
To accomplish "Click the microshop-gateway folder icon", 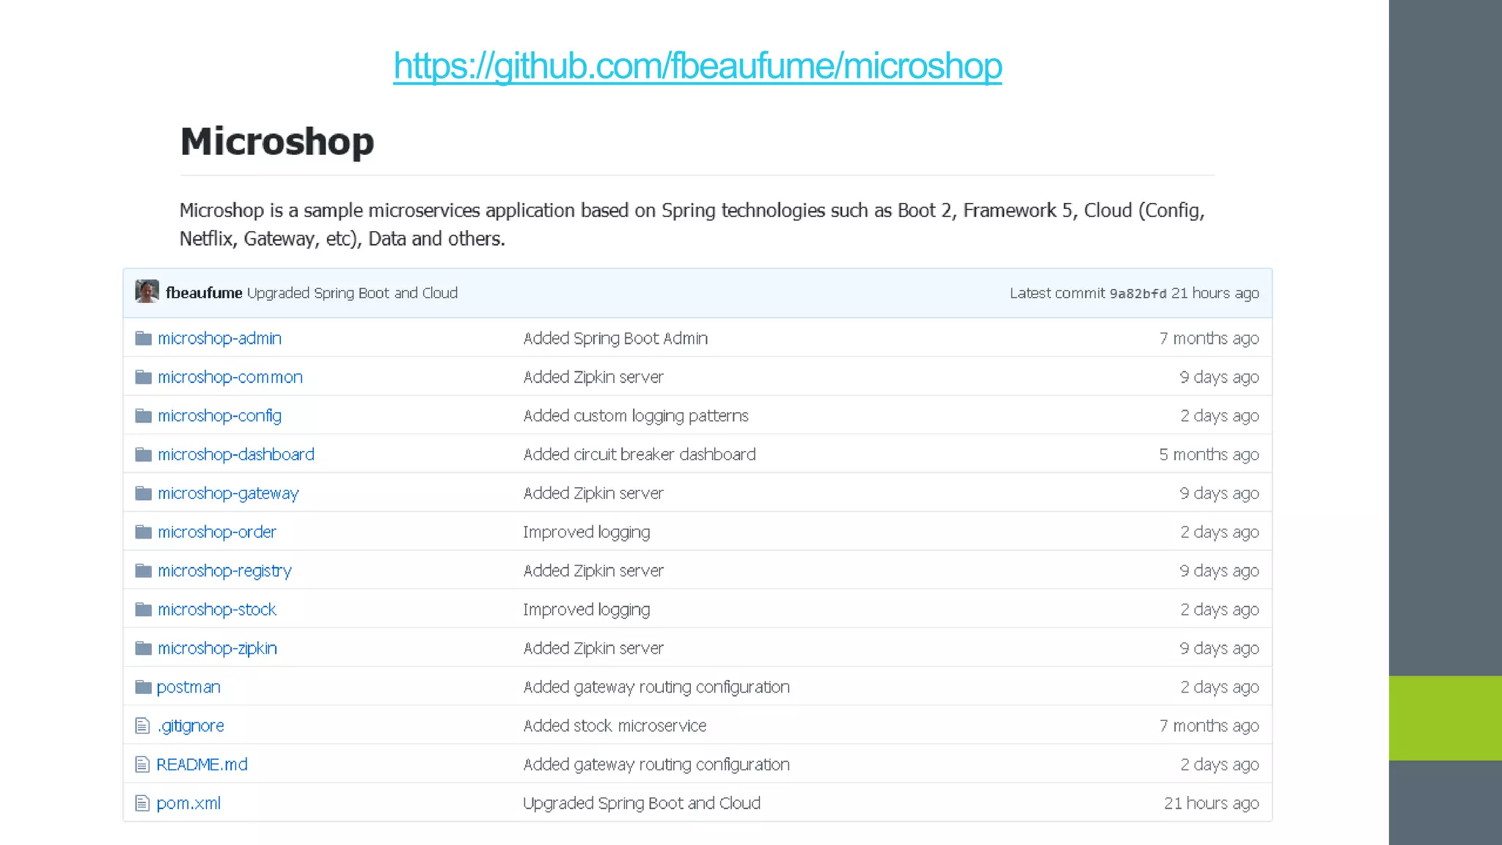I will (144, 493).
